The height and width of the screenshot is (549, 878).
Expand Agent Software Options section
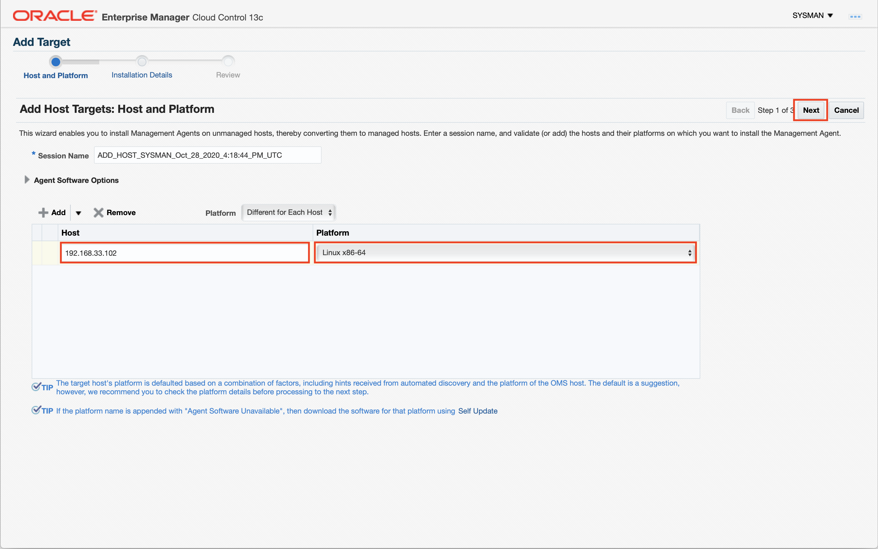coord(27,180)
